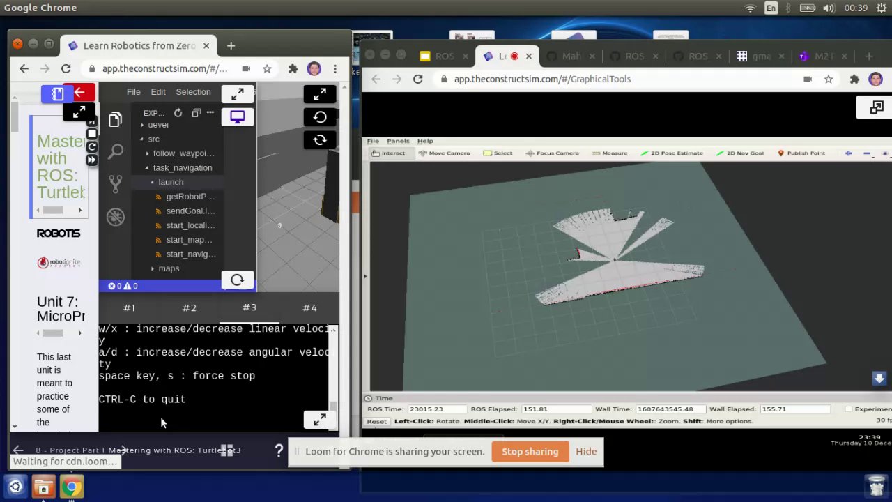This screenshot has width=892, height=502.
Task: Open the Ubuntu start menu icon
Action: click(15, 486)
